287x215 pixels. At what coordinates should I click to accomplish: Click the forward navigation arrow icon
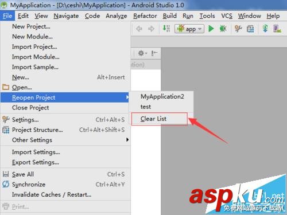tap(151, 29)
